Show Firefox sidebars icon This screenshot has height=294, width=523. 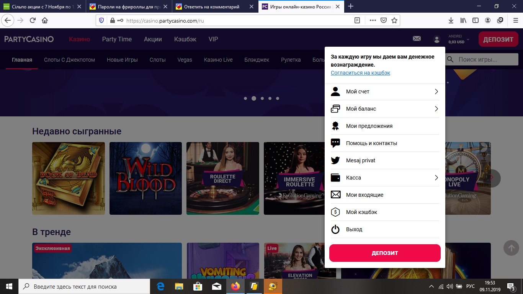point(476,20)
